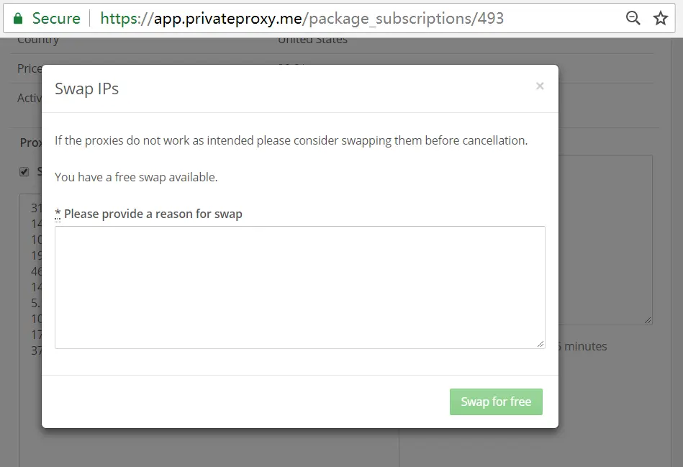Viewport: 683px width, 467px height.
Task: Click the Swap IPs dialog title
Action: pos(86,89)
